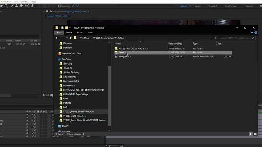Select the Roto Brush tool

tap(27, 6)
